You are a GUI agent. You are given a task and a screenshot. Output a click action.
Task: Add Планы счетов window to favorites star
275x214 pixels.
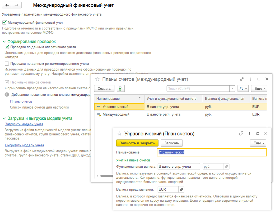(x=97, y=79)
